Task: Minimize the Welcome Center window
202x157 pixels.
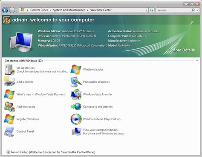Action: (x=186, y=4)
